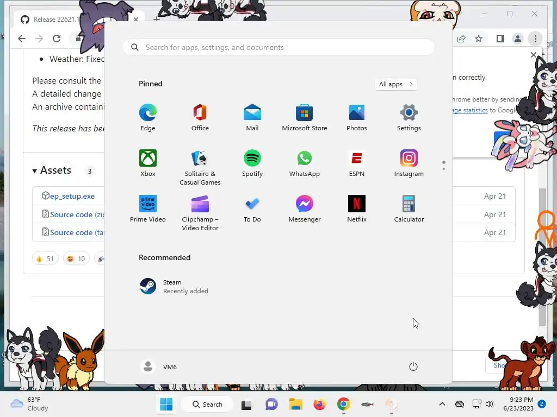Click the laugh reaction with 10
This screenshot has width=557, height=417.
pos(76,258)
